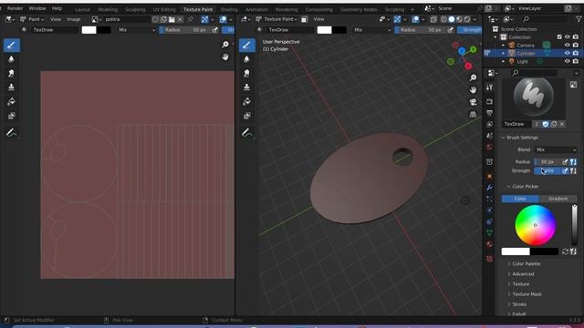584x328 pixels.
Task: Select the Smear tool in image editor
Action: [11, 73]
